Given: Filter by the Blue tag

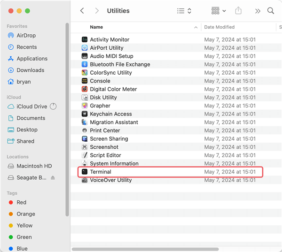Looking at the screenshot, I should pos(18,248).
